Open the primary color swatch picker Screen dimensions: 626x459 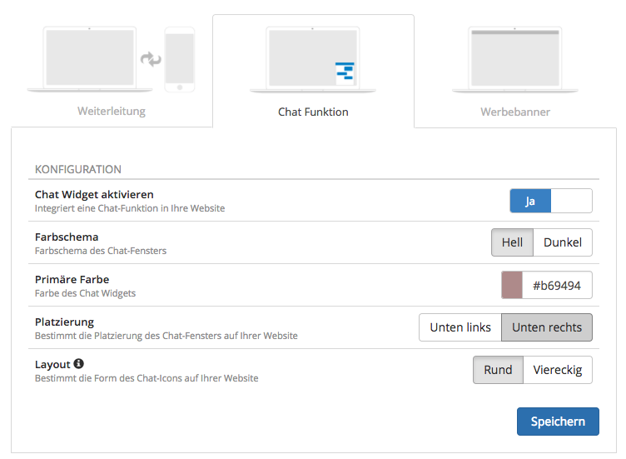pos(512,285)
